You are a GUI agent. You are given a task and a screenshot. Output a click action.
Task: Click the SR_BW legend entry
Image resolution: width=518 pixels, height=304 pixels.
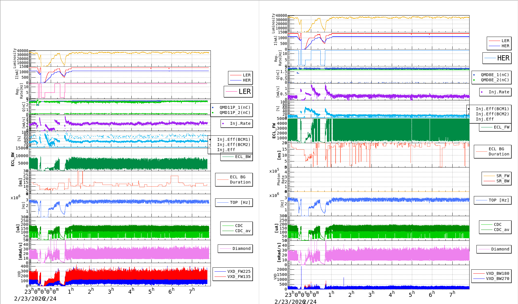(x=503, y=181)
